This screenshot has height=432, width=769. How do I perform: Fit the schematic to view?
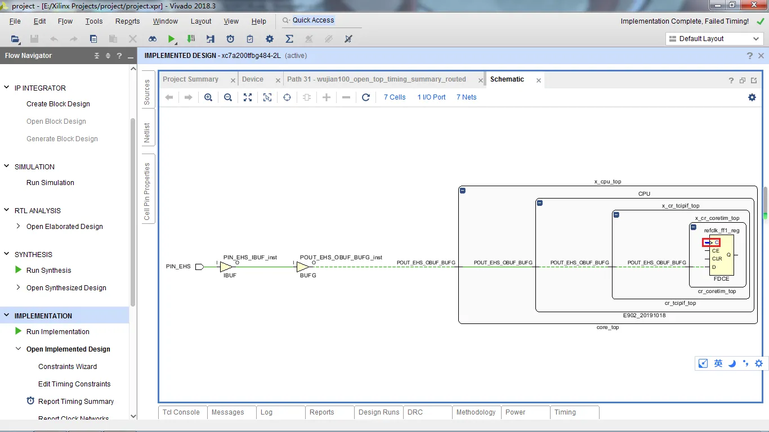(x=248, y=97)
